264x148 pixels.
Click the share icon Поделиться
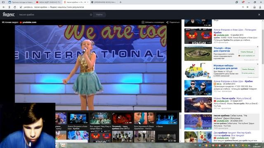[x=167, y=22]
